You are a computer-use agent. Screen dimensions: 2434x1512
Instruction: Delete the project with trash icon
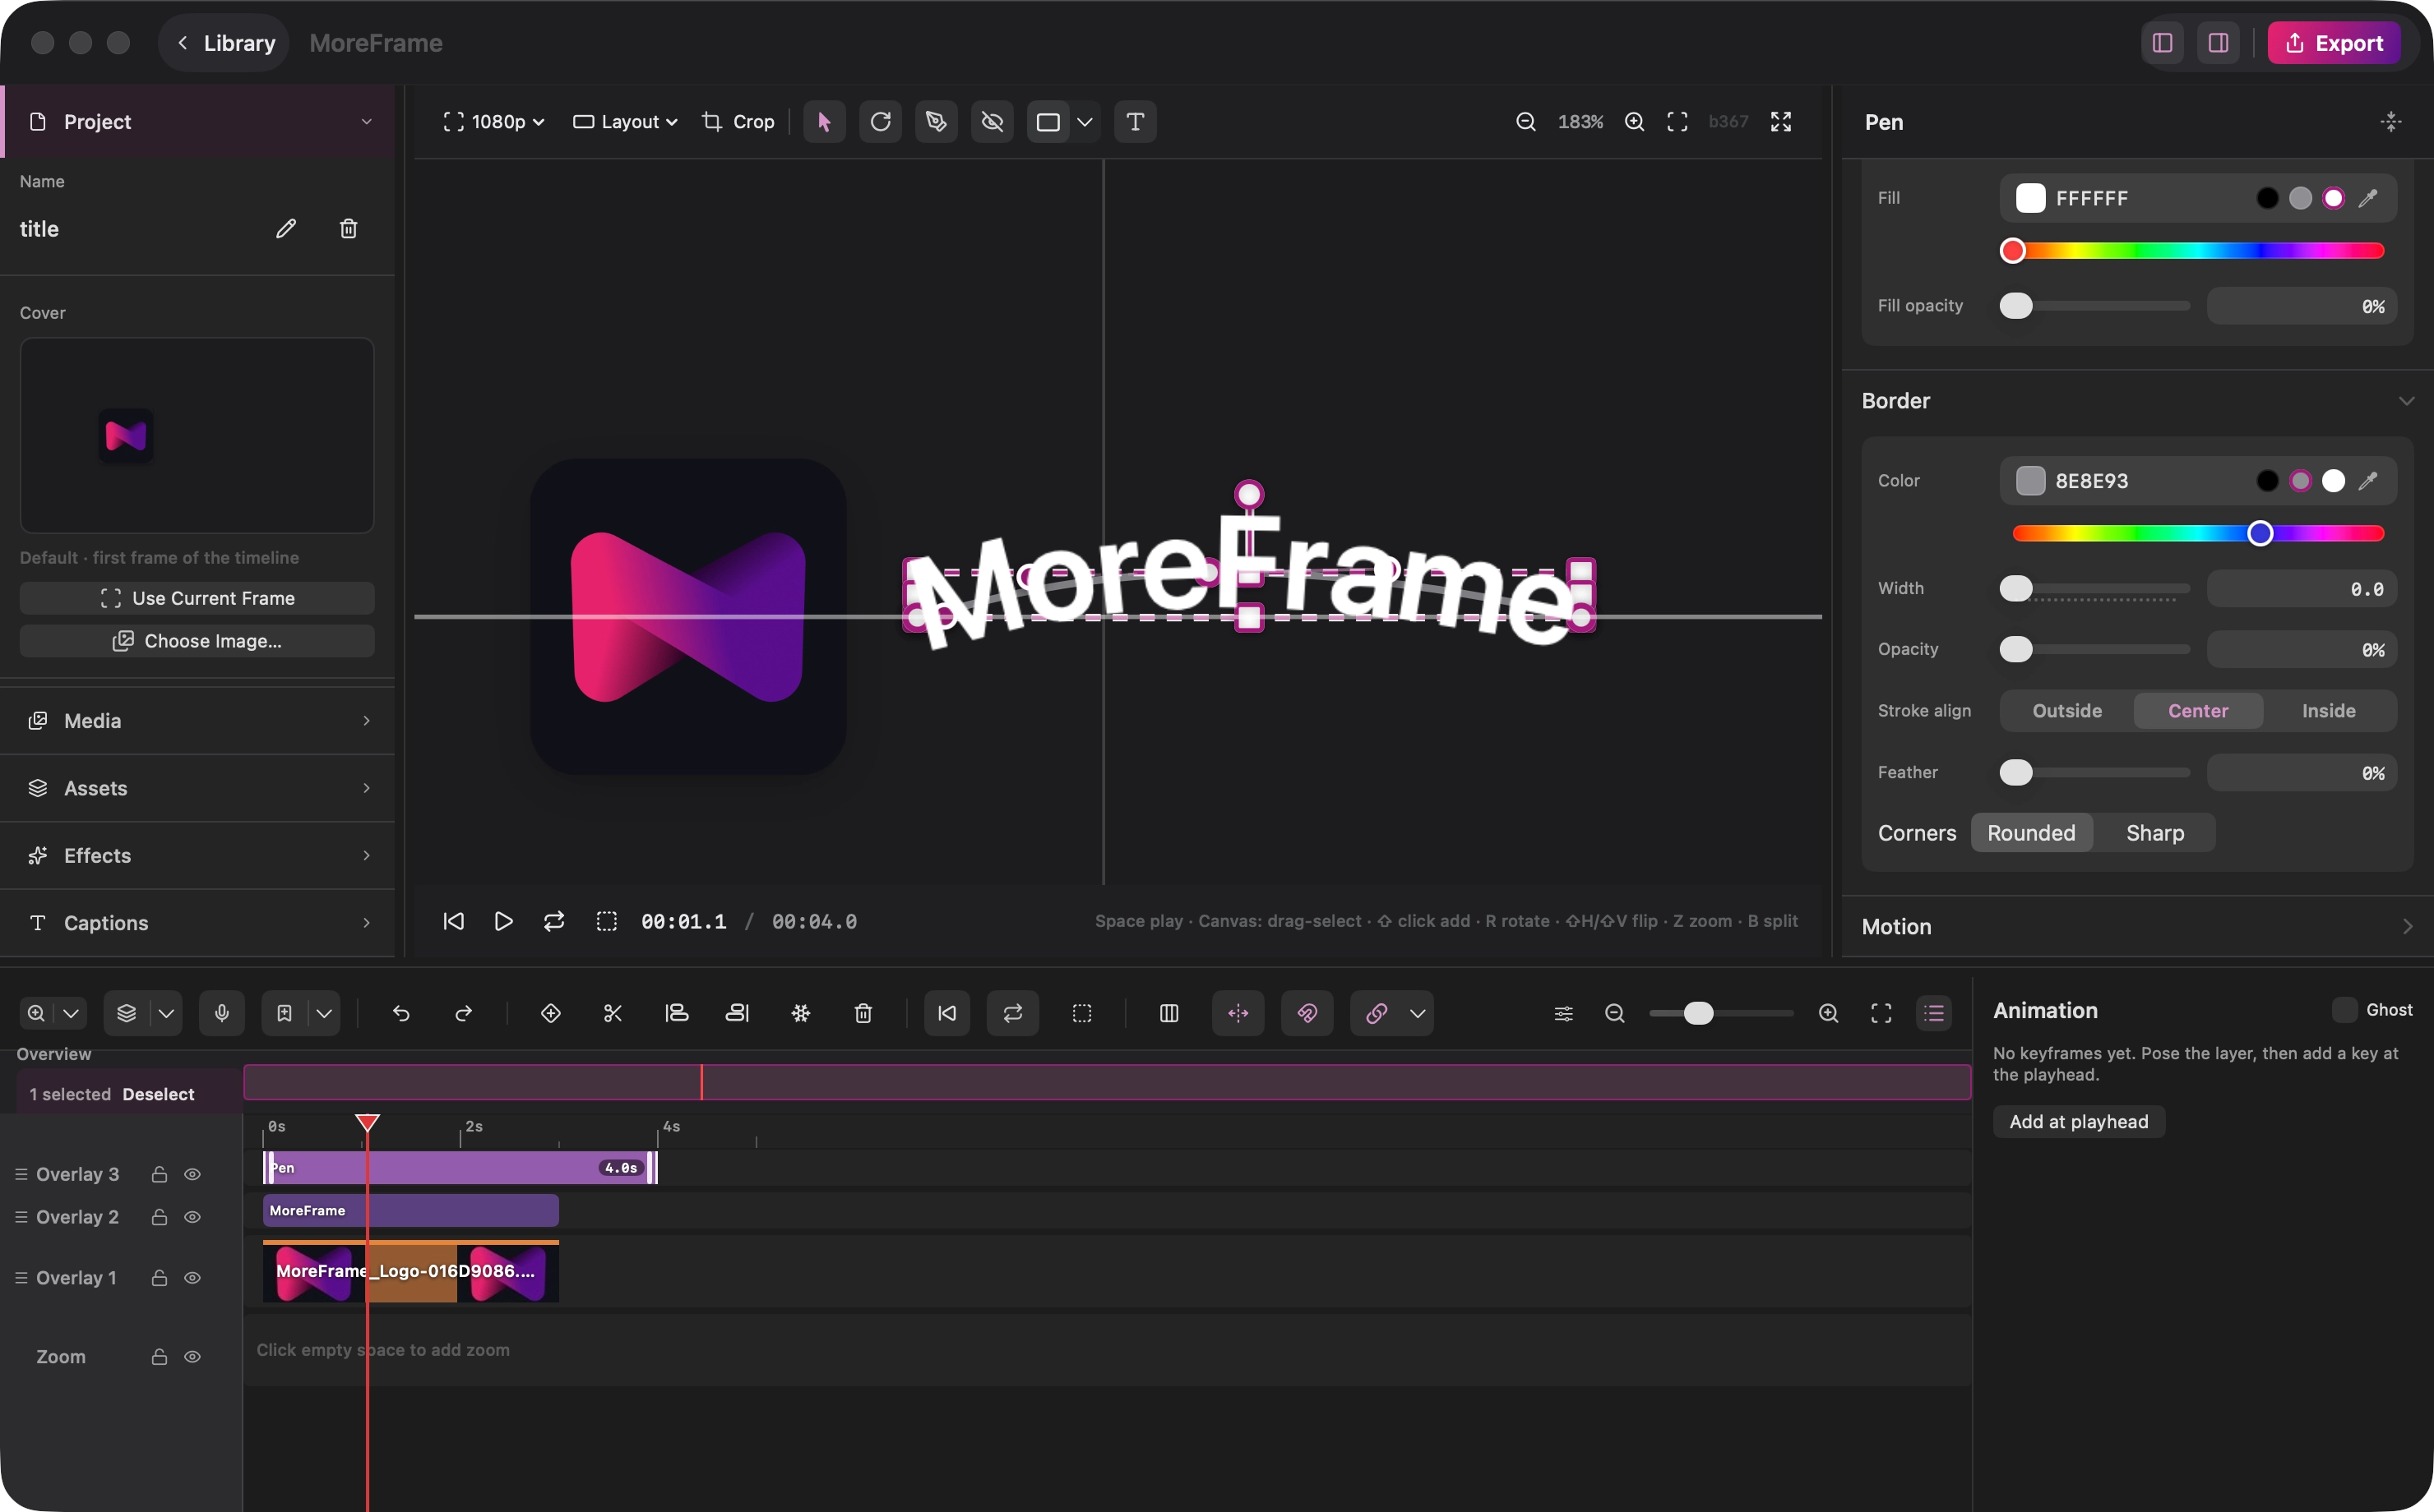coord(348,229)
